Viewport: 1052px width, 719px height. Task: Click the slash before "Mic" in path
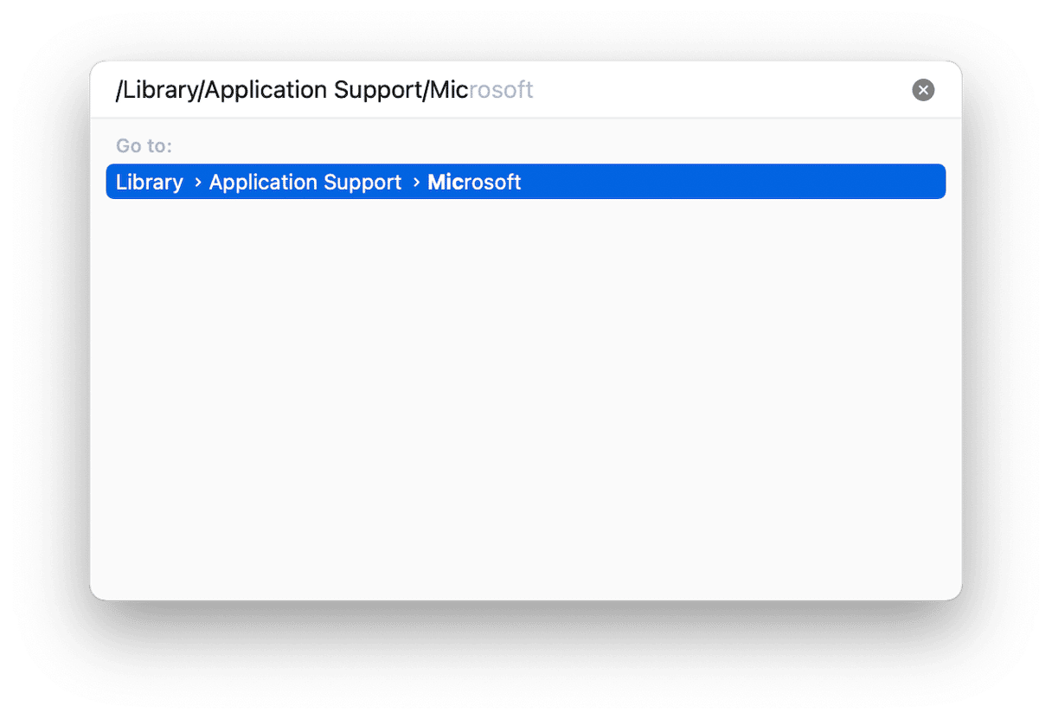pos(426,90)
